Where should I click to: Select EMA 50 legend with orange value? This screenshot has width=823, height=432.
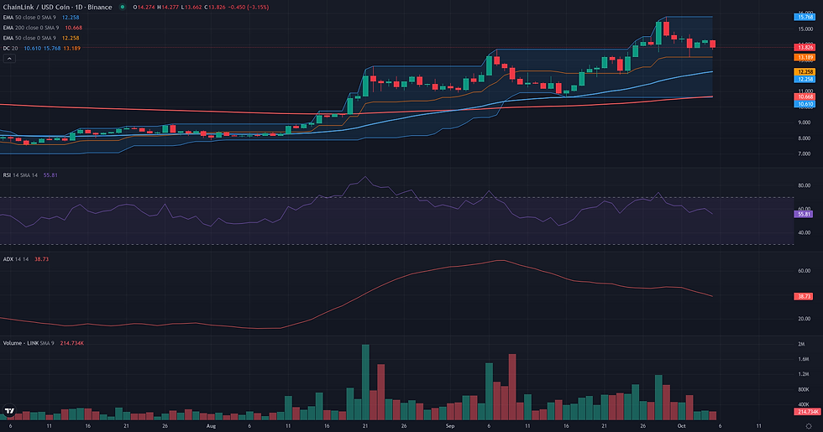point(41,39)
